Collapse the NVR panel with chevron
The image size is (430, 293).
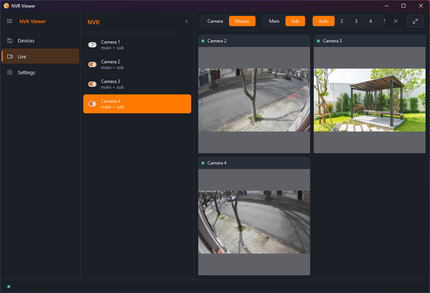(187, 22)
